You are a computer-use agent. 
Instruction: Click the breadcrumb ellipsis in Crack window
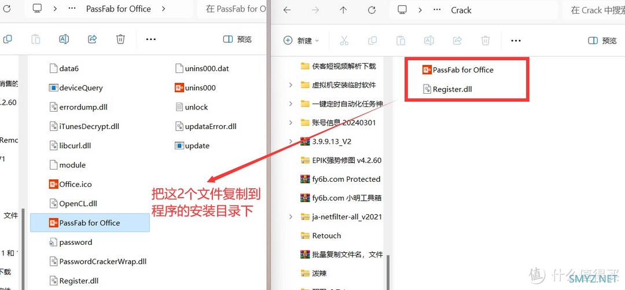pyautogui.click(x=436, y=10)
